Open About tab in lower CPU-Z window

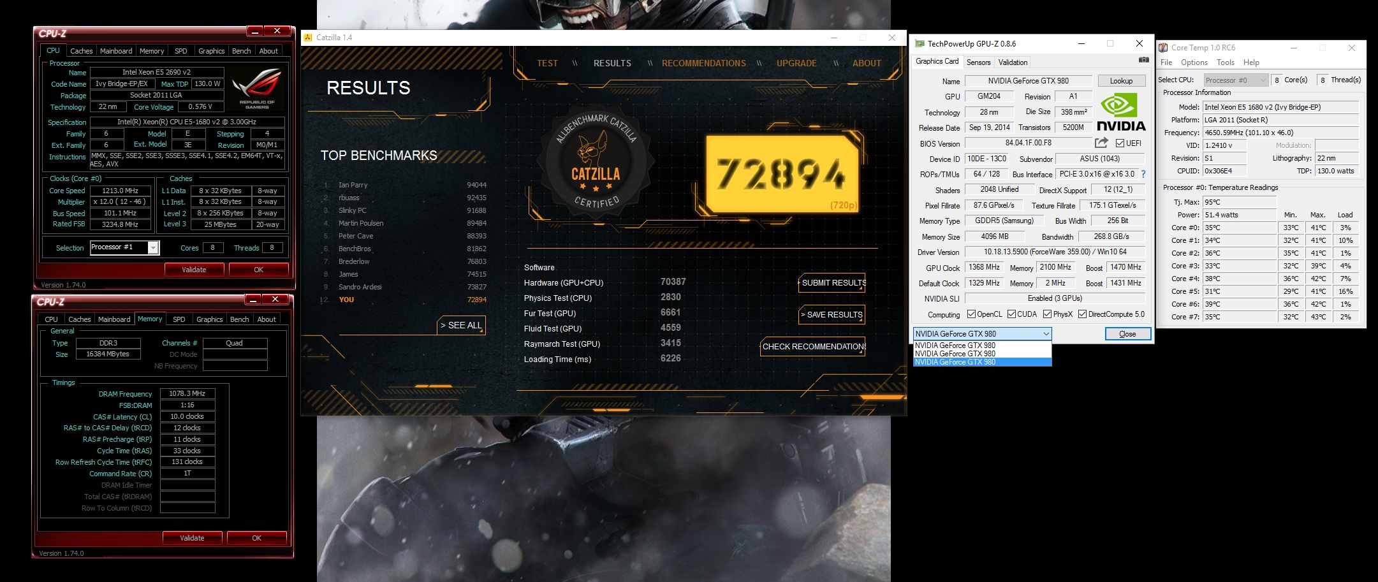[267, 319]
